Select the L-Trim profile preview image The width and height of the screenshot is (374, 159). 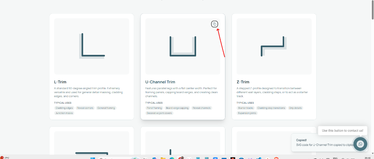[x=92, y=46]
